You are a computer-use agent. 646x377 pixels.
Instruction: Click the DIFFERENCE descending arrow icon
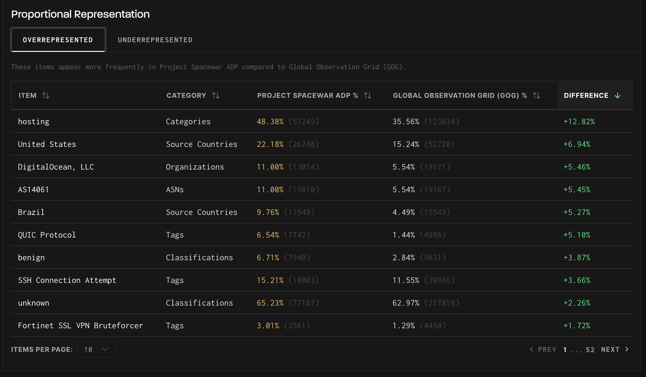click(618, 95)
